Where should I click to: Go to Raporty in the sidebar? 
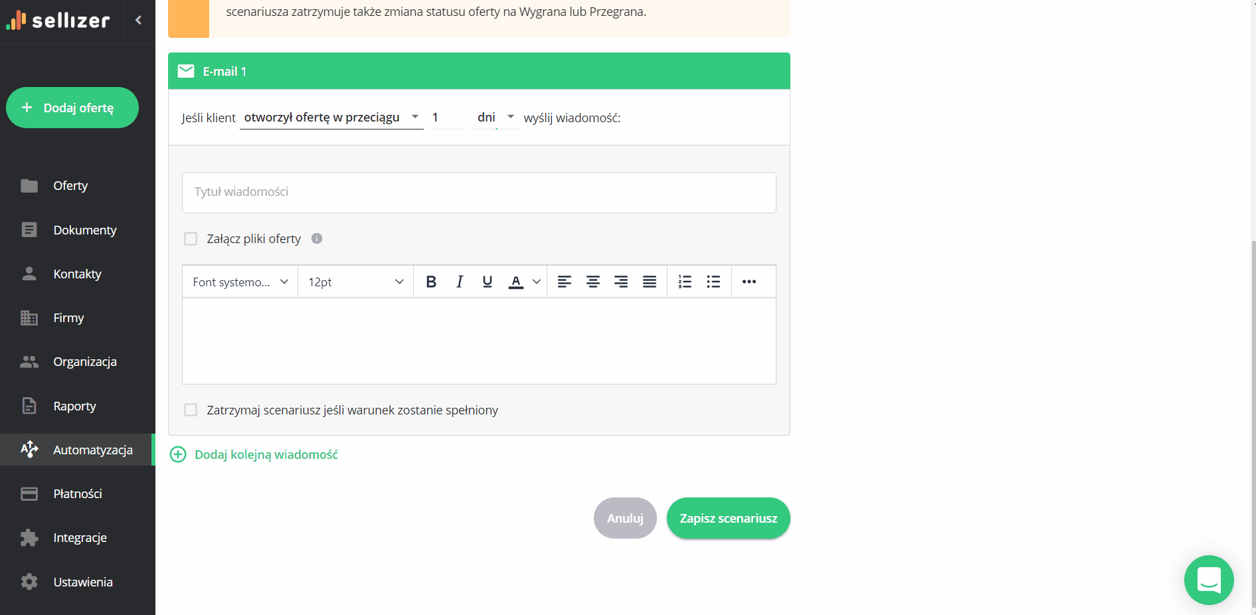coord(74,406)
